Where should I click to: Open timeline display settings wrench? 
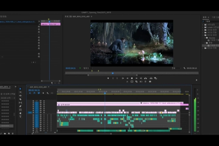pyautogui.click(x=48, y=93)
